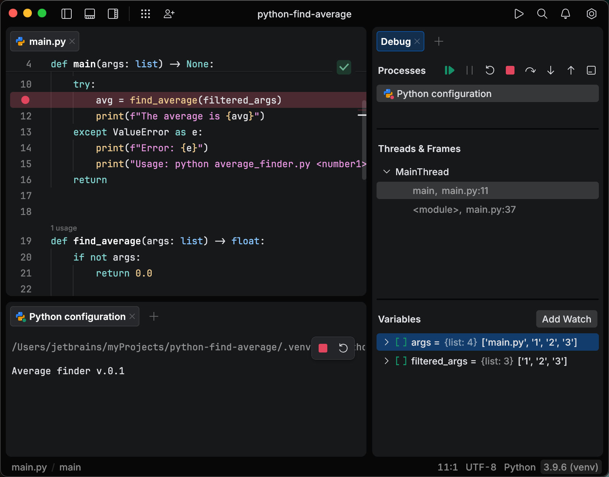Collapse the MainThread entry

[386, 172]
